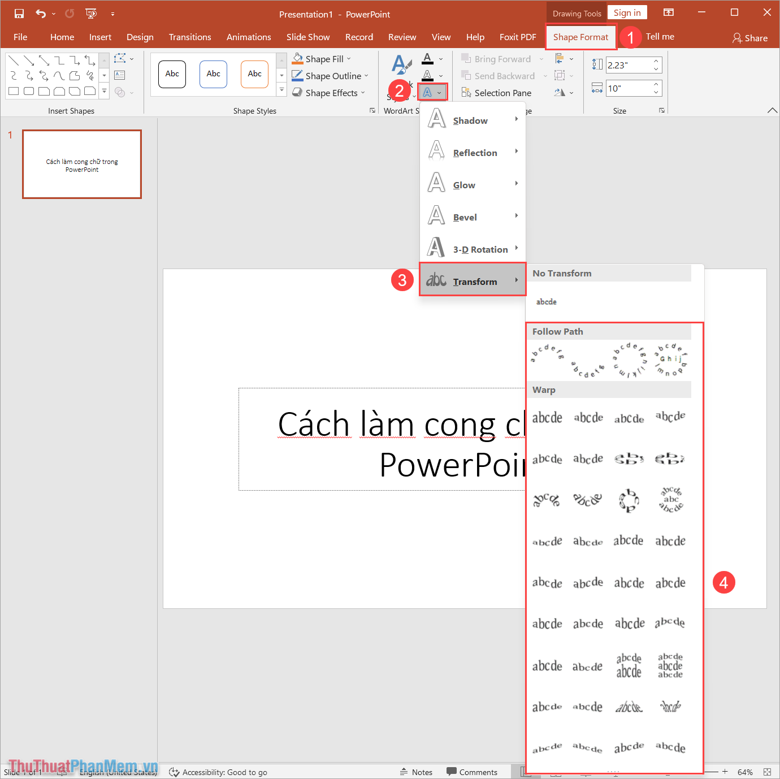780x779 pixels.
Task: Select the orange Abc shape style
Action: tap(254, 74)
